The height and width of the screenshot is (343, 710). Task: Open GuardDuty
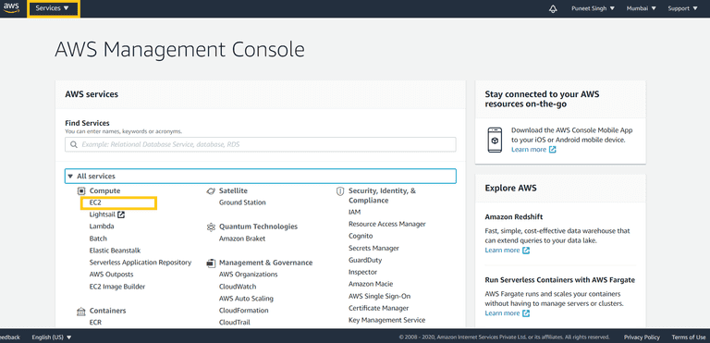pos(365,260)
